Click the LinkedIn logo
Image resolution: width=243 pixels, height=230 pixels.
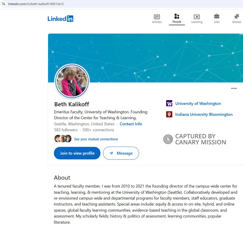(60, 19)
